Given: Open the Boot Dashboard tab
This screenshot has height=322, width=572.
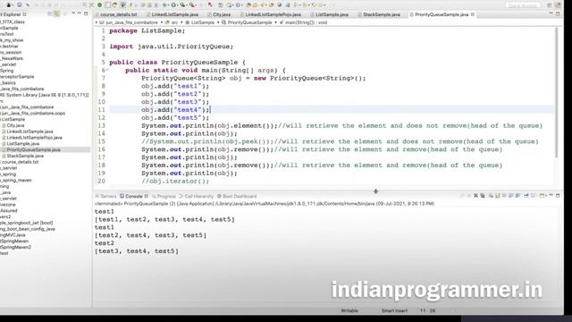Looking at the screenshot, I should 237,196.
